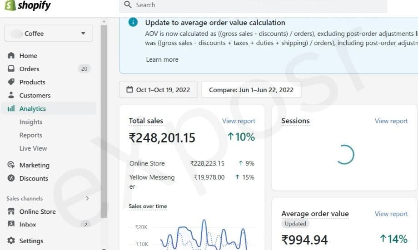
Task: Click the search magnifier icon
Action: click(x=128, y=5)
